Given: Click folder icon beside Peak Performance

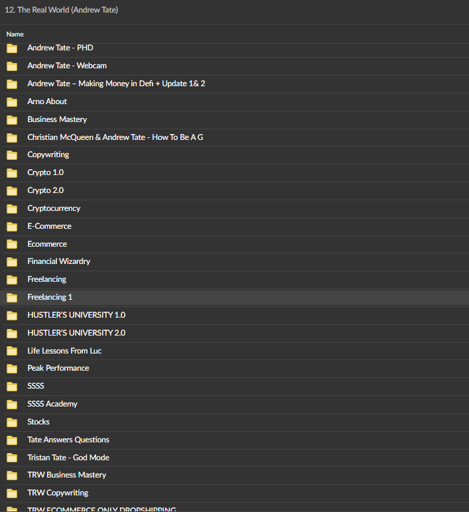Looking at the screenshot, I should click(12, 369).
